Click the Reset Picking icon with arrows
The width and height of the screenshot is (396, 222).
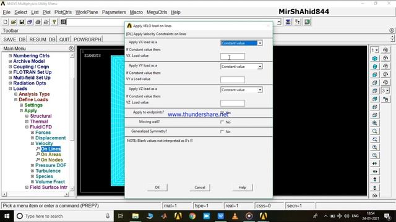[x=298, y=22]
